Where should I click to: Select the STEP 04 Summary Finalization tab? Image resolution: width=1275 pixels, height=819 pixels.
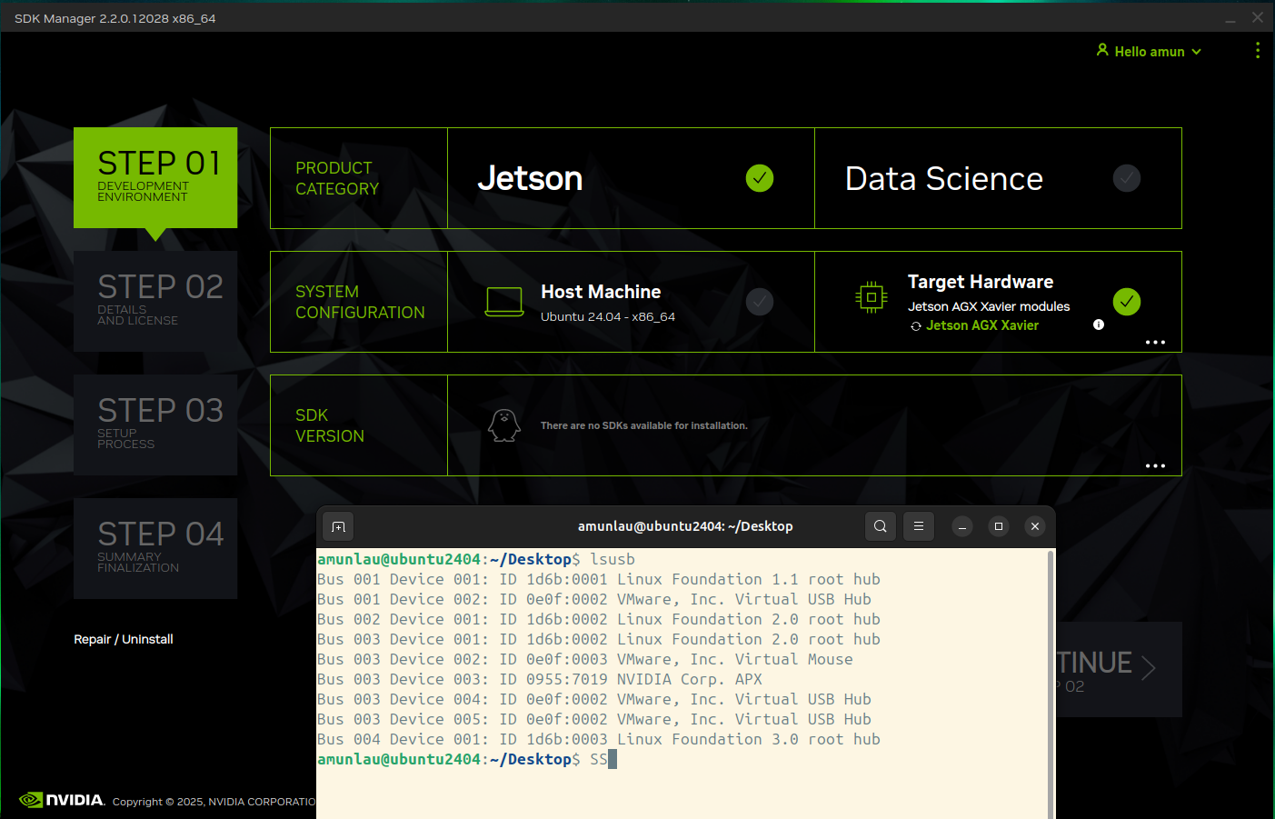[x=155, y=548]
